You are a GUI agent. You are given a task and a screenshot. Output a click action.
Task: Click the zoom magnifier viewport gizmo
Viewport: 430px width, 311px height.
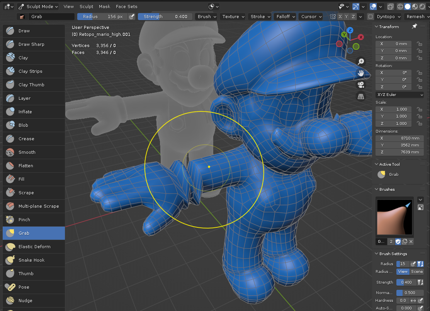point(361,61)
